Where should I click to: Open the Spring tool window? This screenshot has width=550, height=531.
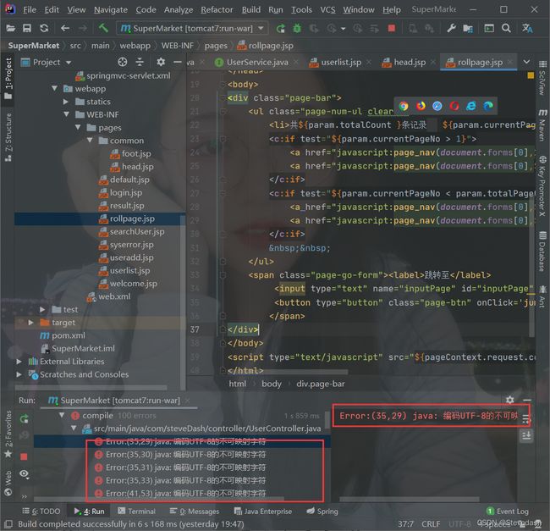[322, 511]
